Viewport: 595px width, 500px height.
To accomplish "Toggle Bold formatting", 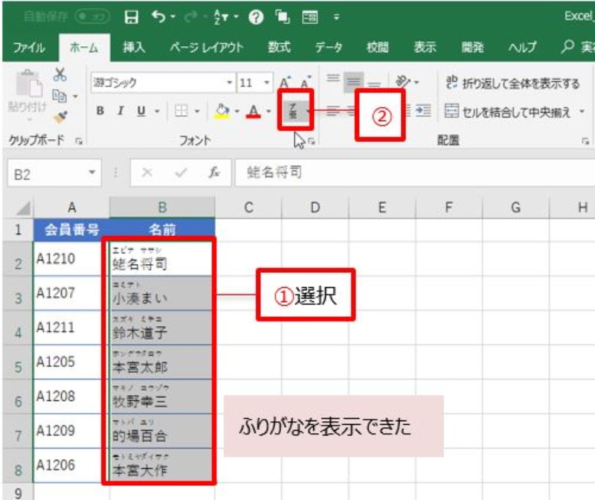I will pos(100,111).
